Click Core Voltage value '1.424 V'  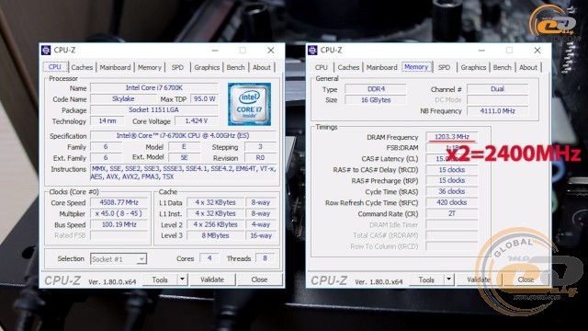click(x=197, y=121)
